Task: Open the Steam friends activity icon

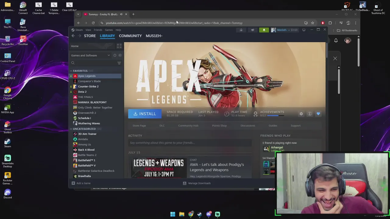Action: (241, 30)
